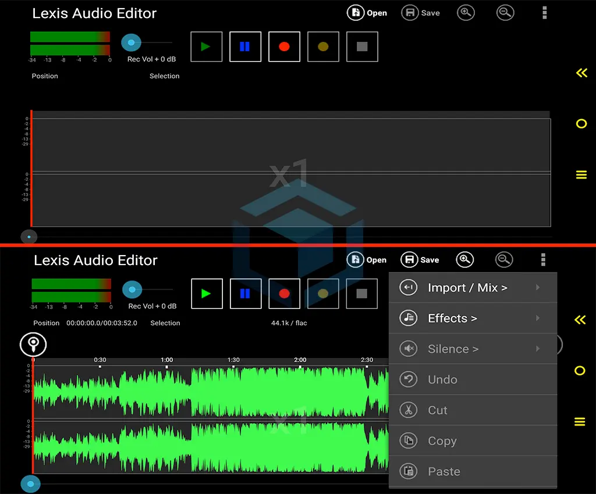Zoom in using bottom editor magnifier

pyautogui.click(x=465, y=260)
